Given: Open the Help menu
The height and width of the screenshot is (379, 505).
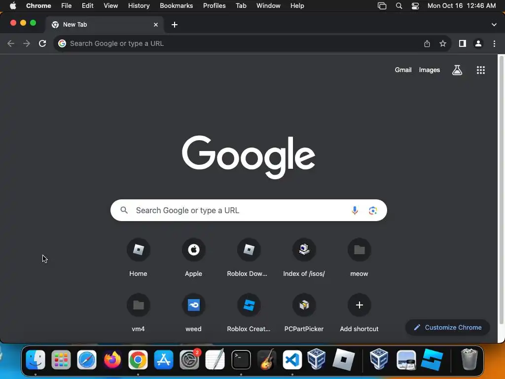Looking at the screenshot, I should click(297, 6).
